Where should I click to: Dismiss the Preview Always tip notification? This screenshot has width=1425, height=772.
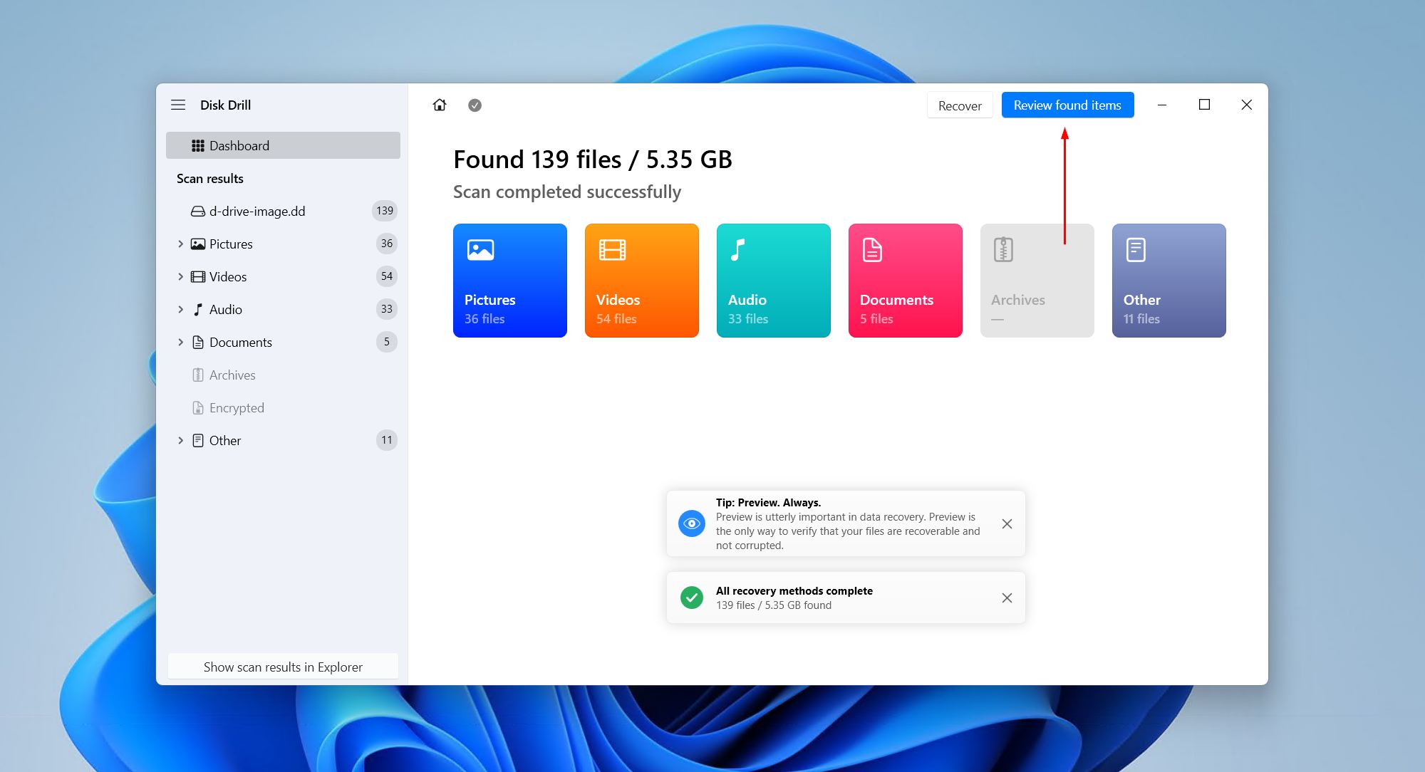pos(1007,524)
